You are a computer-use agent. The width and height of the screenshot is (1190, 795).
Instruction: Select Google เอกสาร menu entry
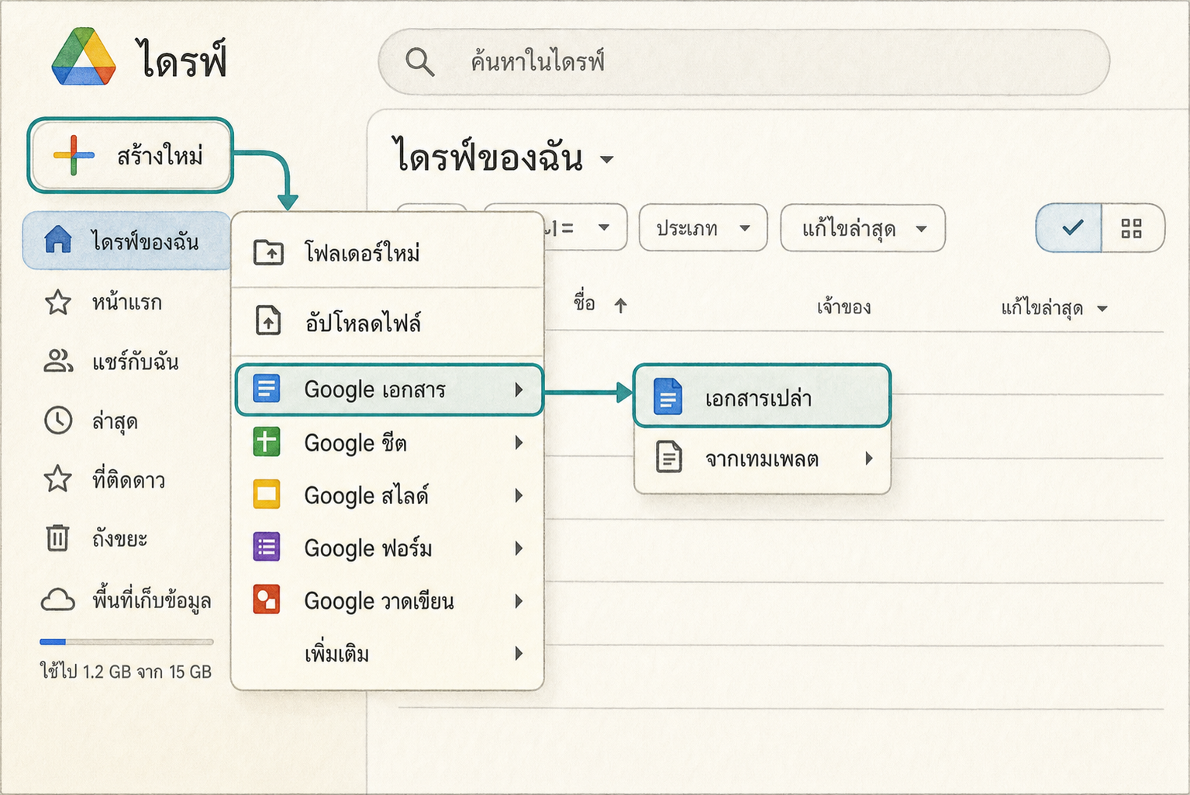pos(388,389)
